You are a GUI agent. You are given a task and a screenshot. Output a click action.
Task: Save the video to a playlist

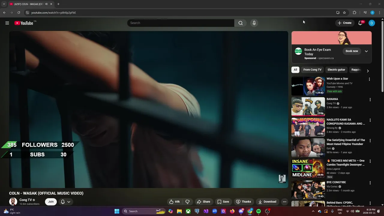(223, 202)
